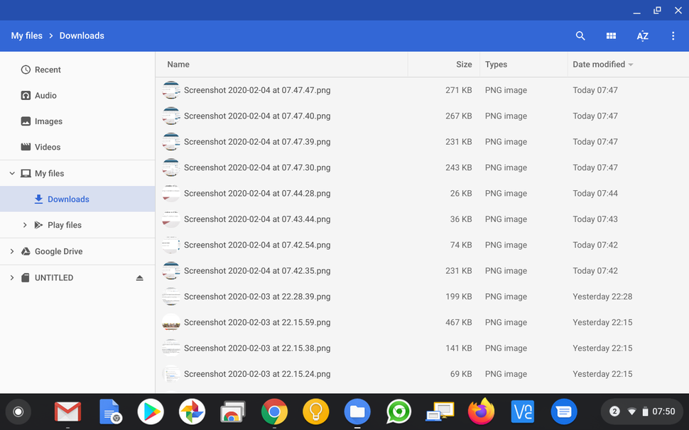Launch Firefox from the shelf

tap(481, 412)
